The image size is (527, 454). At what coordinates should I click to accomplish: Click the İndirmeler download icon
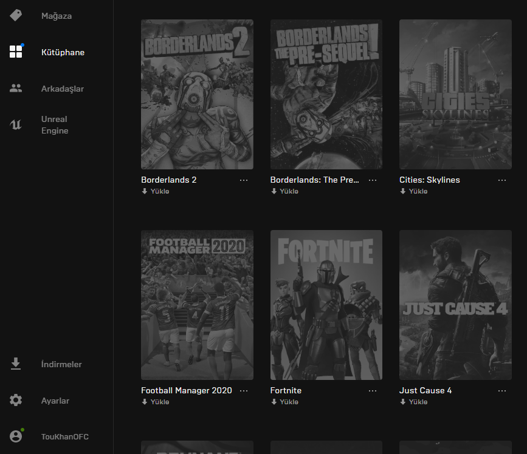pos(16,364)
